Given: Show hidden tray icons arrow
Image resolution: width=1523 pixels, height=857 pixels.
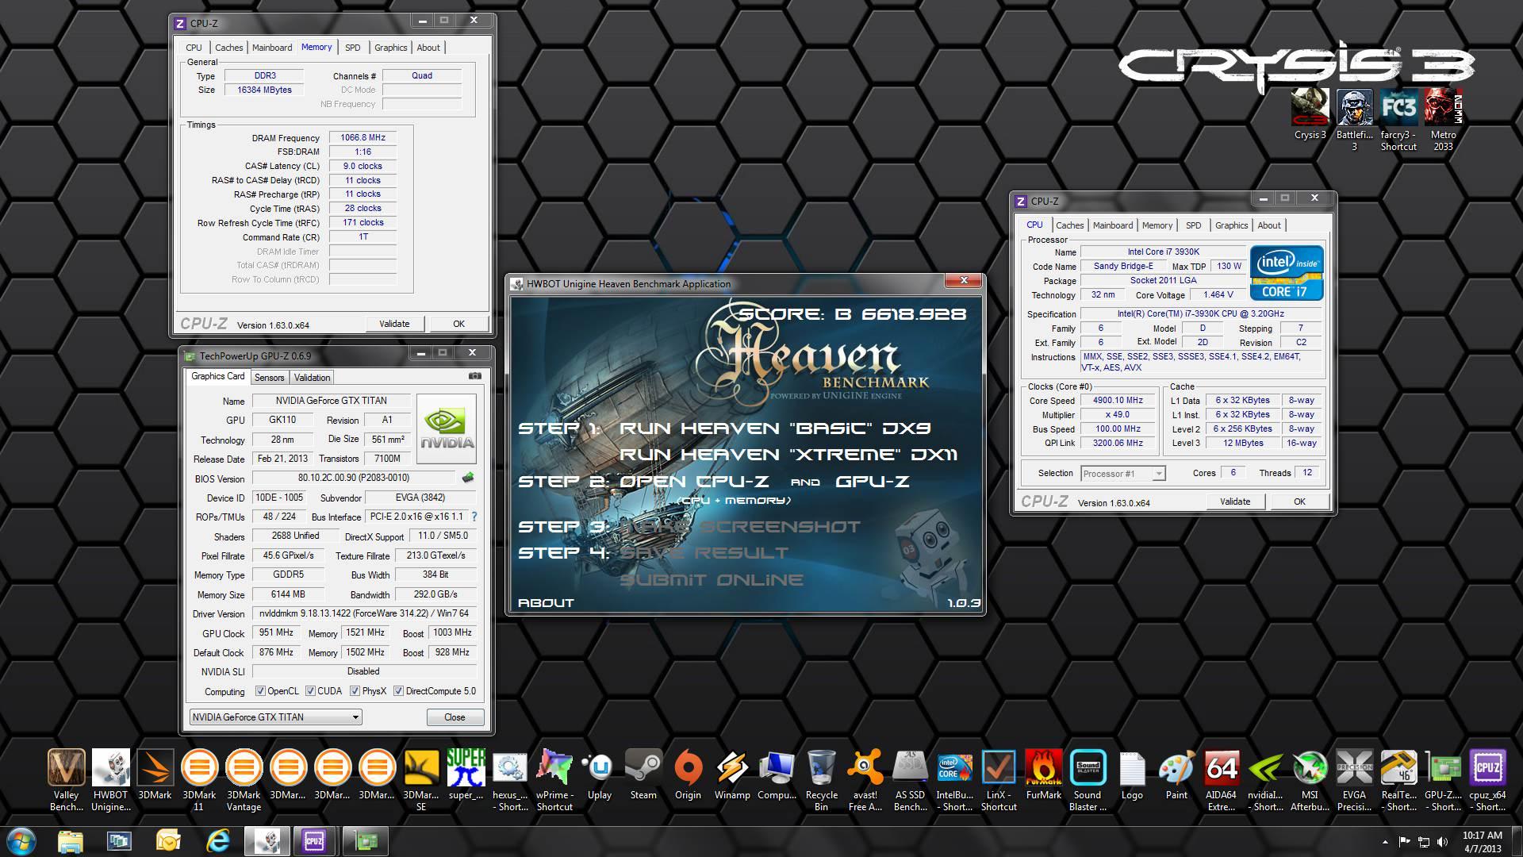Looking at the screenshot, I should (1386, 842).
